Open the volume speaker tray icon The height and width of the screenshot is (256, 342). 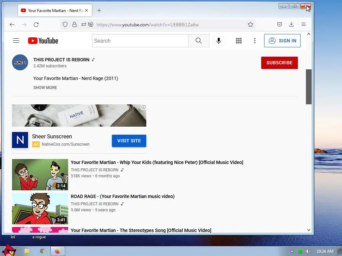(308, 251)
